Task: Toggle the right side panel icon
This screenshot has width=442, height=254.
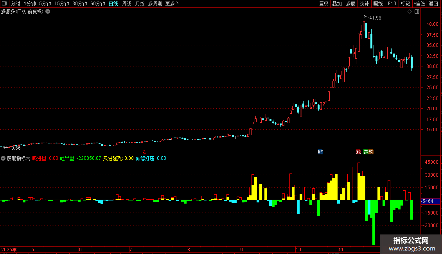Action: [x=417, y=12]
